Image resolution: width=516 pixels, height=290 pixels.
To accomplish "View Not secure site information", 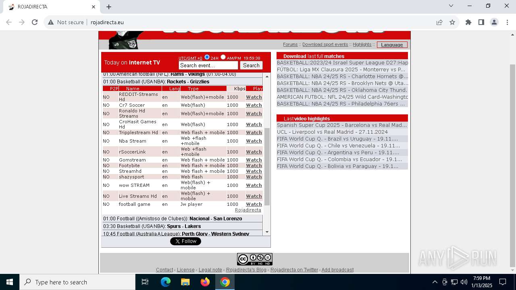I will 66,22.
